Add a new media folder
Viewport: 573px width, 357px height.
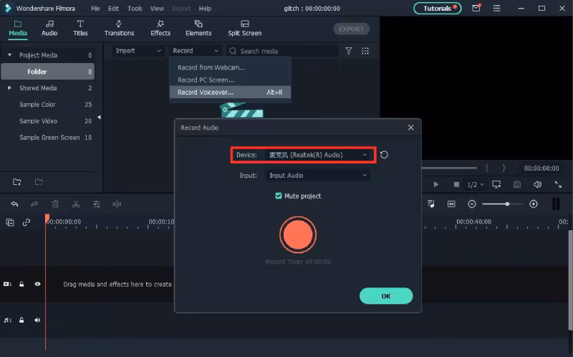[x=16, y=182]
